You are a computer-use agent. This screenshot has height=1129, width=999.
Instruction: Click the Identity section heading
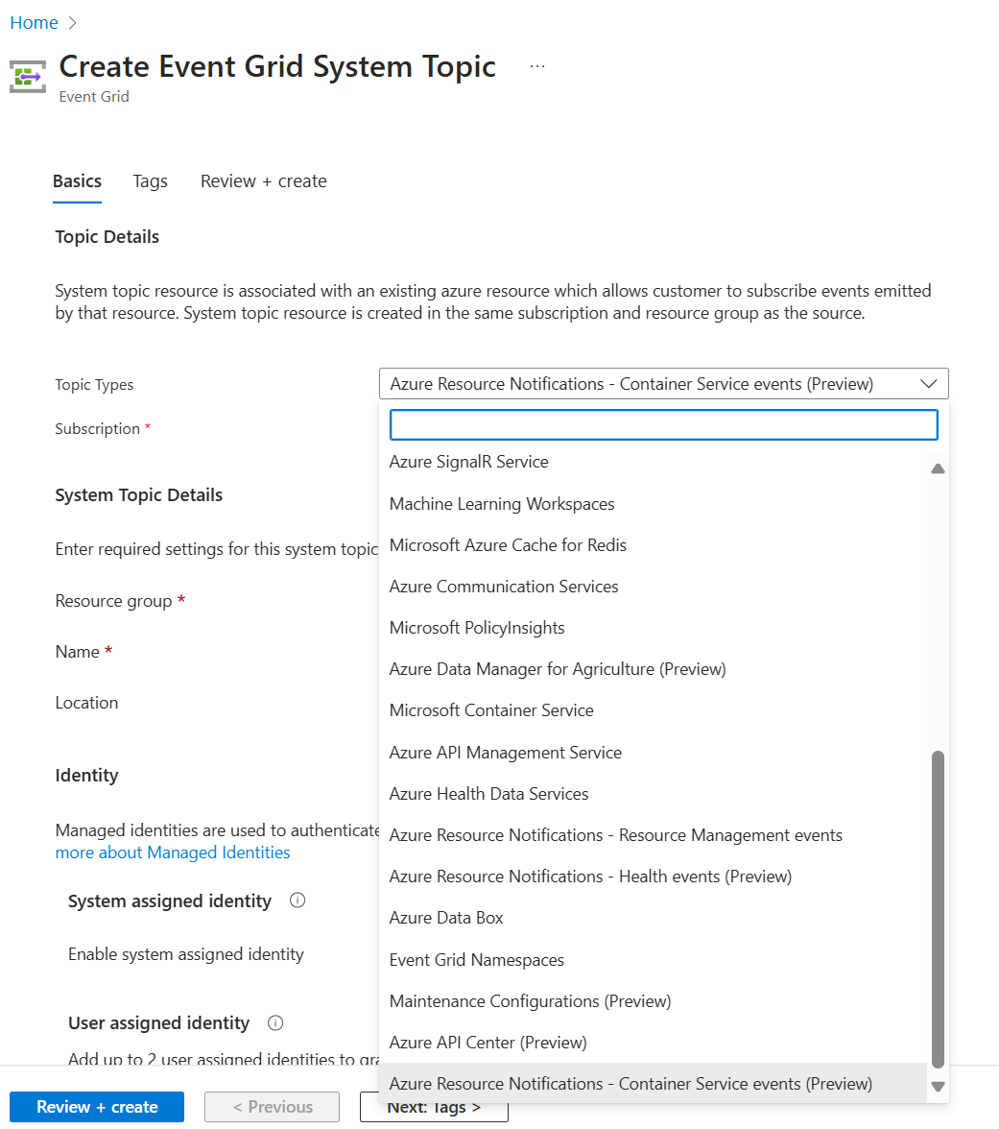tap(86, 776)
